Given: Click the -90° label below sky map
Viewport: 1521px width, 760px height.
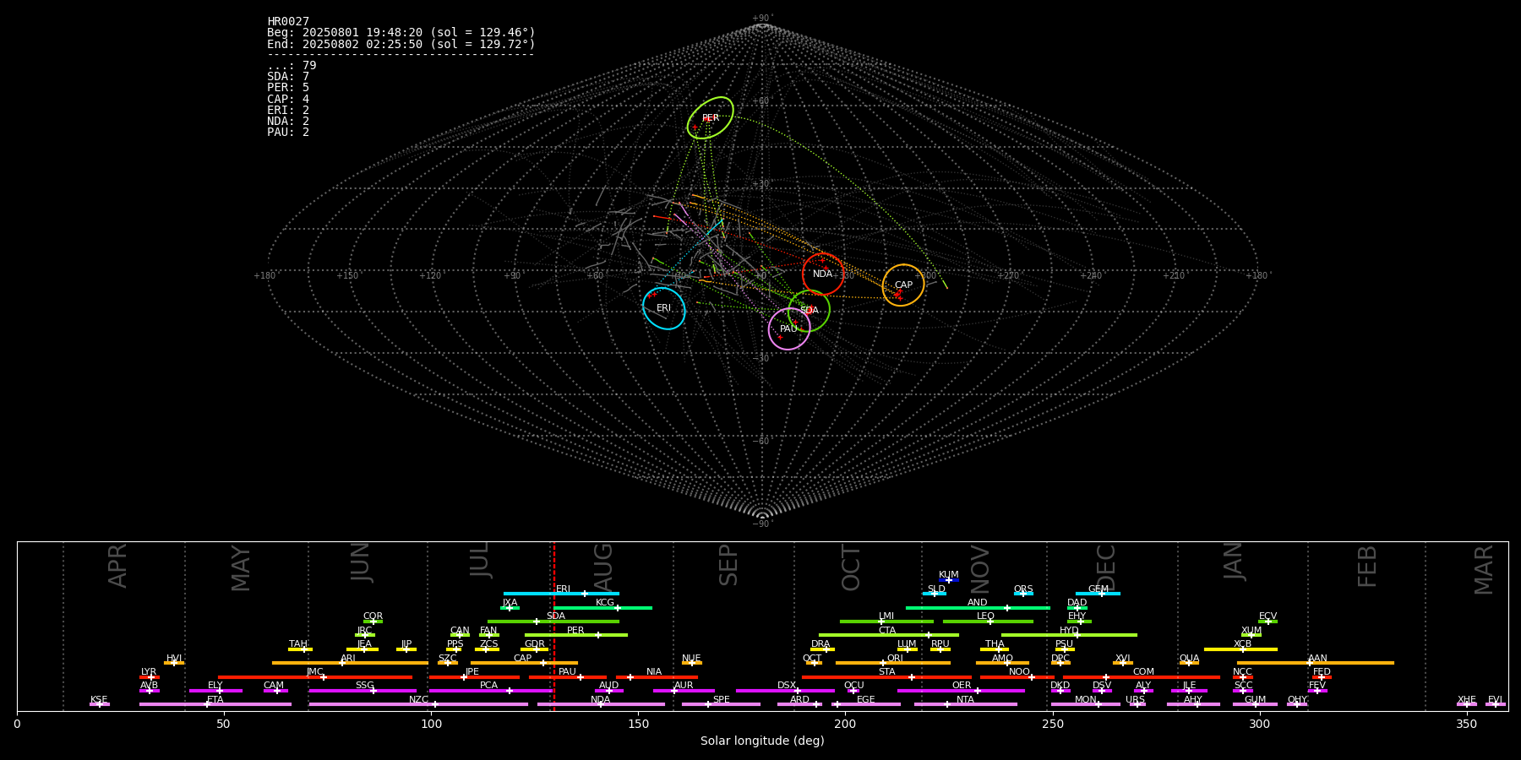Looking at the screenshot, I should point(762,524).
